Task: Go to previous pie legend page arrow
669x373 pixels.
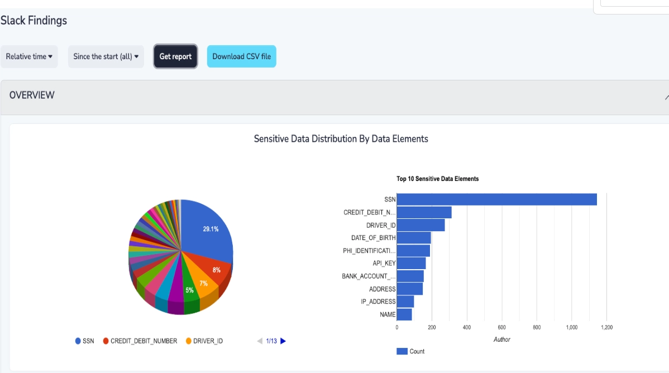Action: coord(260,341)
